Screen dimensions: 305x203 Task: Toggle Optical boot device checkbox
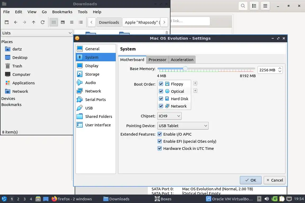pyautogui.click(x=161, y=91)
